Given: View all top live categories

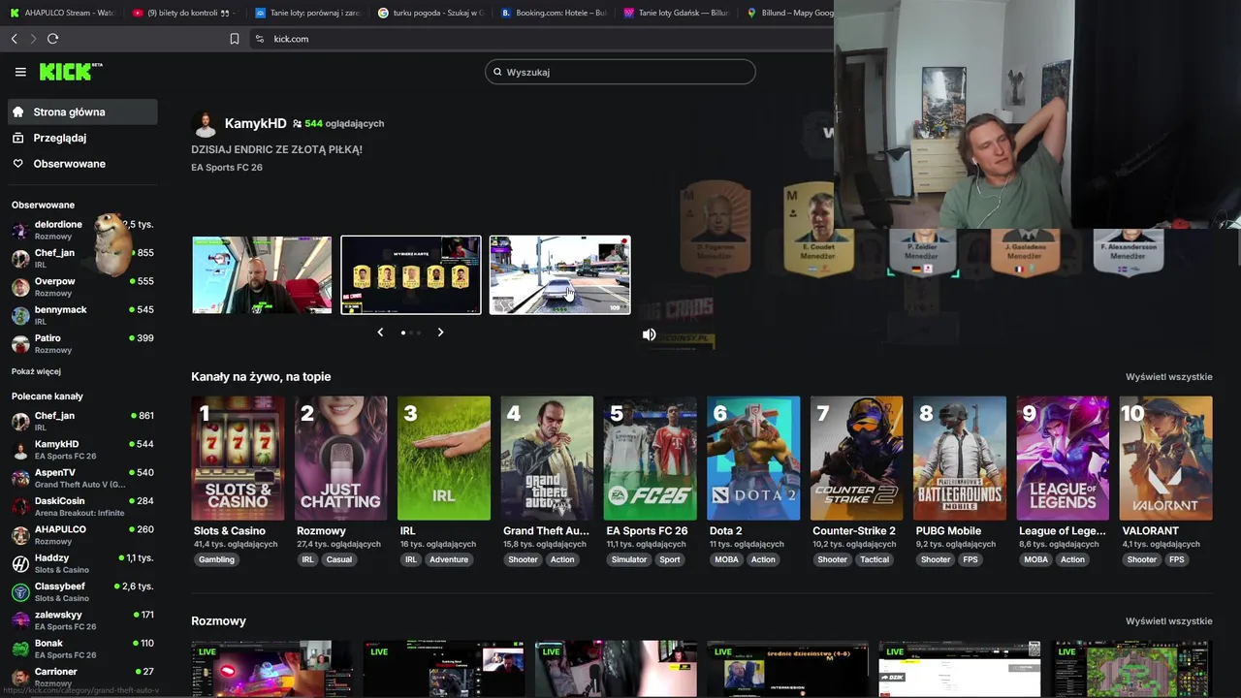Looking at the screenshot, I should tap(1168, 377).
